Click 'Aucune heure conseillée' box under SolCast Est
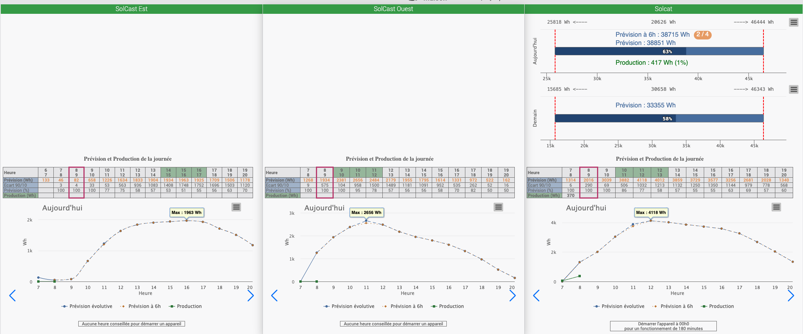Screen dimensions: 803x334 pyautogui.click(x=132, y=324)
